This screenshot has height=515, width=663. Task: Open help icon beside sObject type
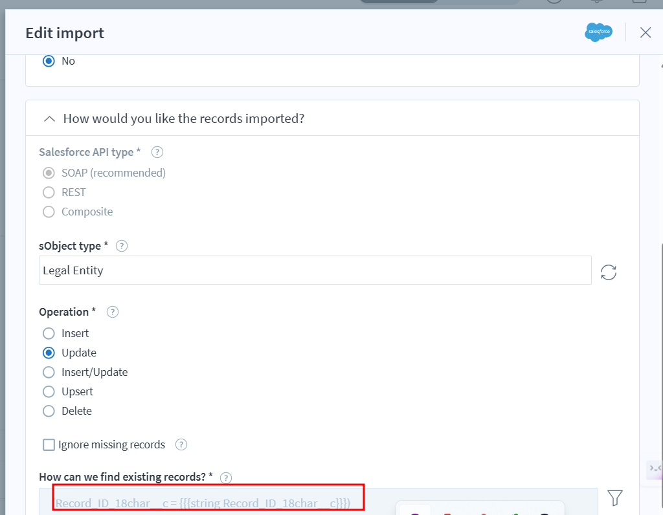click(121, 246)
